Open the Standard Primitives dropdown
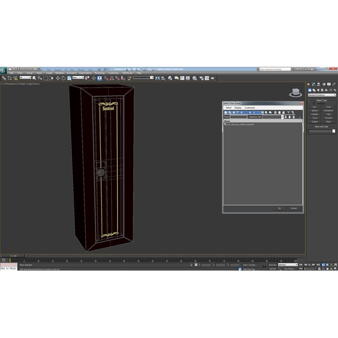Image resolution: width=338 pixels, height=338 pixels. 322,95
